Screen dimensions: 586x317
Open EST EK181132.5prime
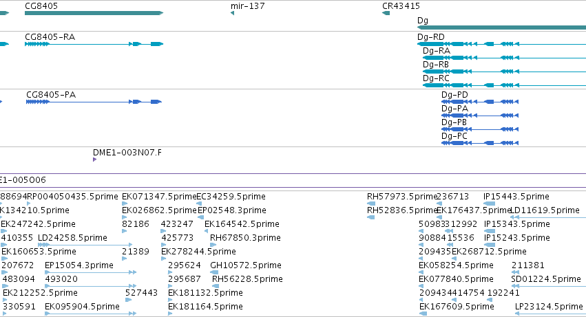(205, 294)
